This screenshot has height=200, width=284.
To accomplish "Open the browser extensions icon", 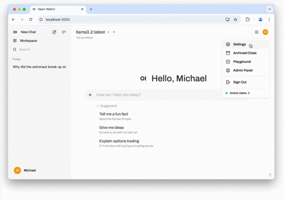I will (x=248, y=19).
